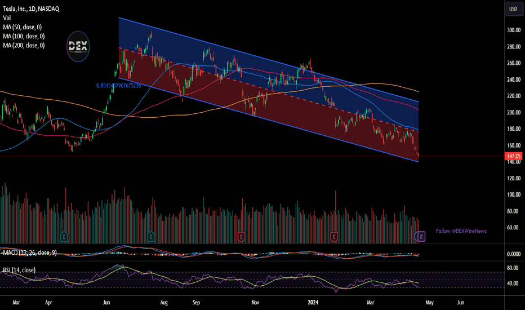This screenshot has width=525, height=310.
Task: Click the purple upcoming earnings E marker
Action: pyautogui.click(x=421, y=237)
